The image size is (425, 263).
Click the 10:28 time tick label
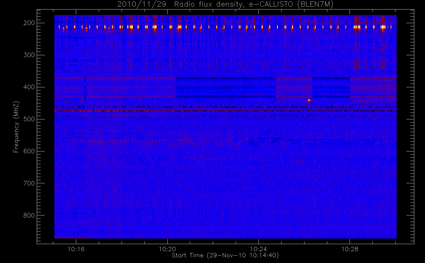pos(350,249)
